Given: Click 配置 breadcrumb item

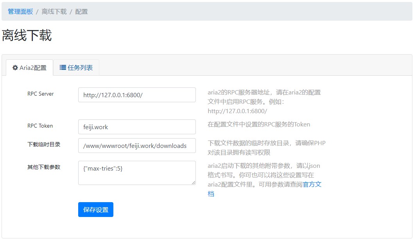Looking at the screenshot, I should click(x=81, y=12).
